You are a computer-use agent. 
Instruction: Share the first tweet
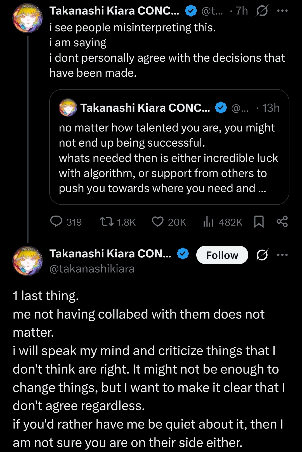282,222
